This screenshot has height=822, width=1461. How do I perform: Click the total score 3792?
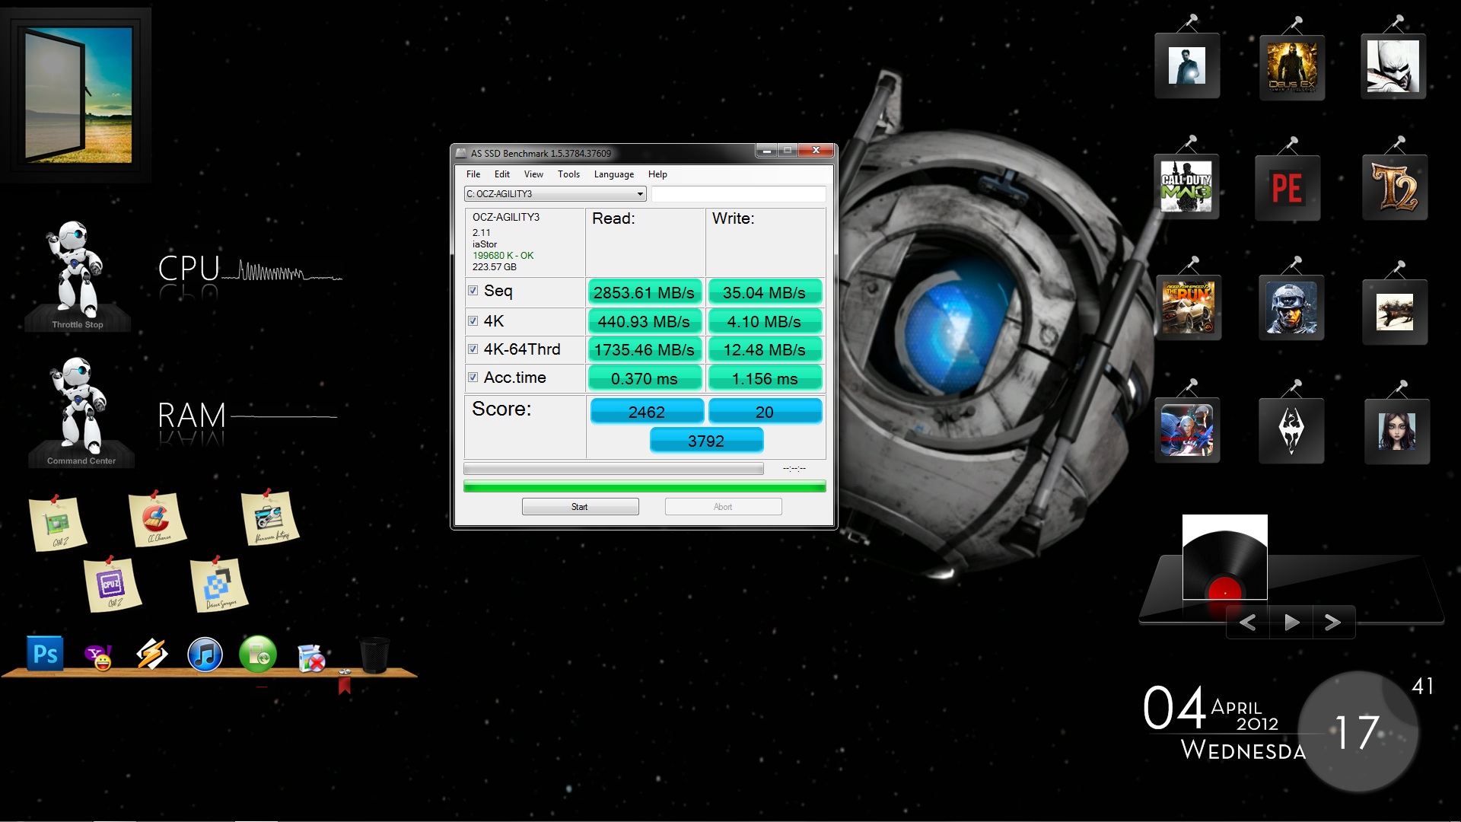coord(706,441)
